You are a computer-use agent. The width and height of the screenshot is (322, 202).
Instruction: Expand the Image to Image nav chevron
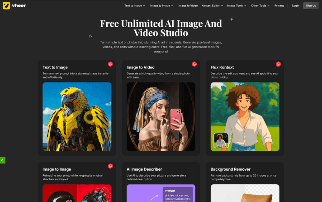[172, 6]
